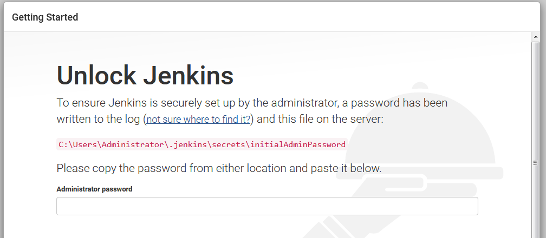Focus the Administrator password input field
Screen dimensions: 546x238
click(267, 206)
